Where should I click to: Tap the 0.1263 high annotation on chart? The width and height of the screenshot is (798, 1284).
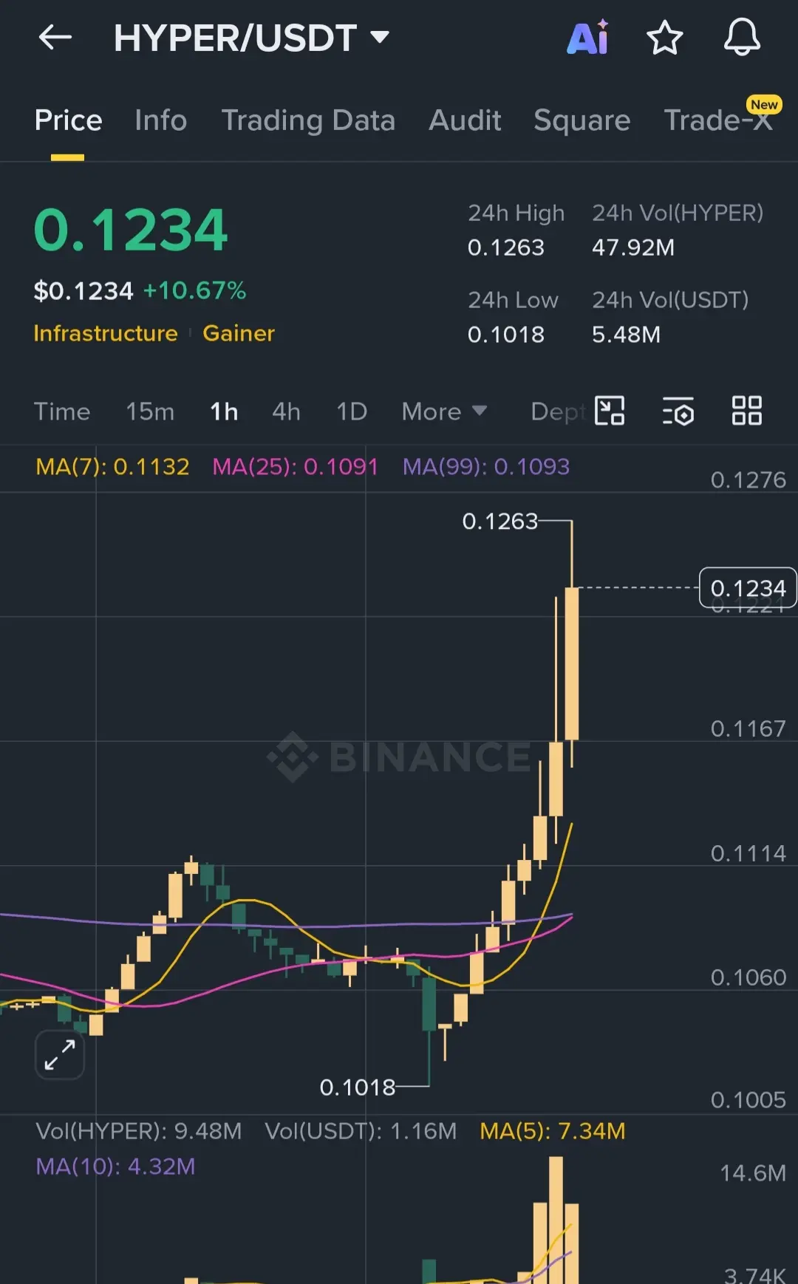[500, 522]
